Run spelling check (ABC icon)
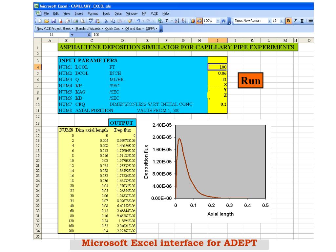Image resolution: width=336 pixels, height=252 pixels. click(x=91, y=21)
